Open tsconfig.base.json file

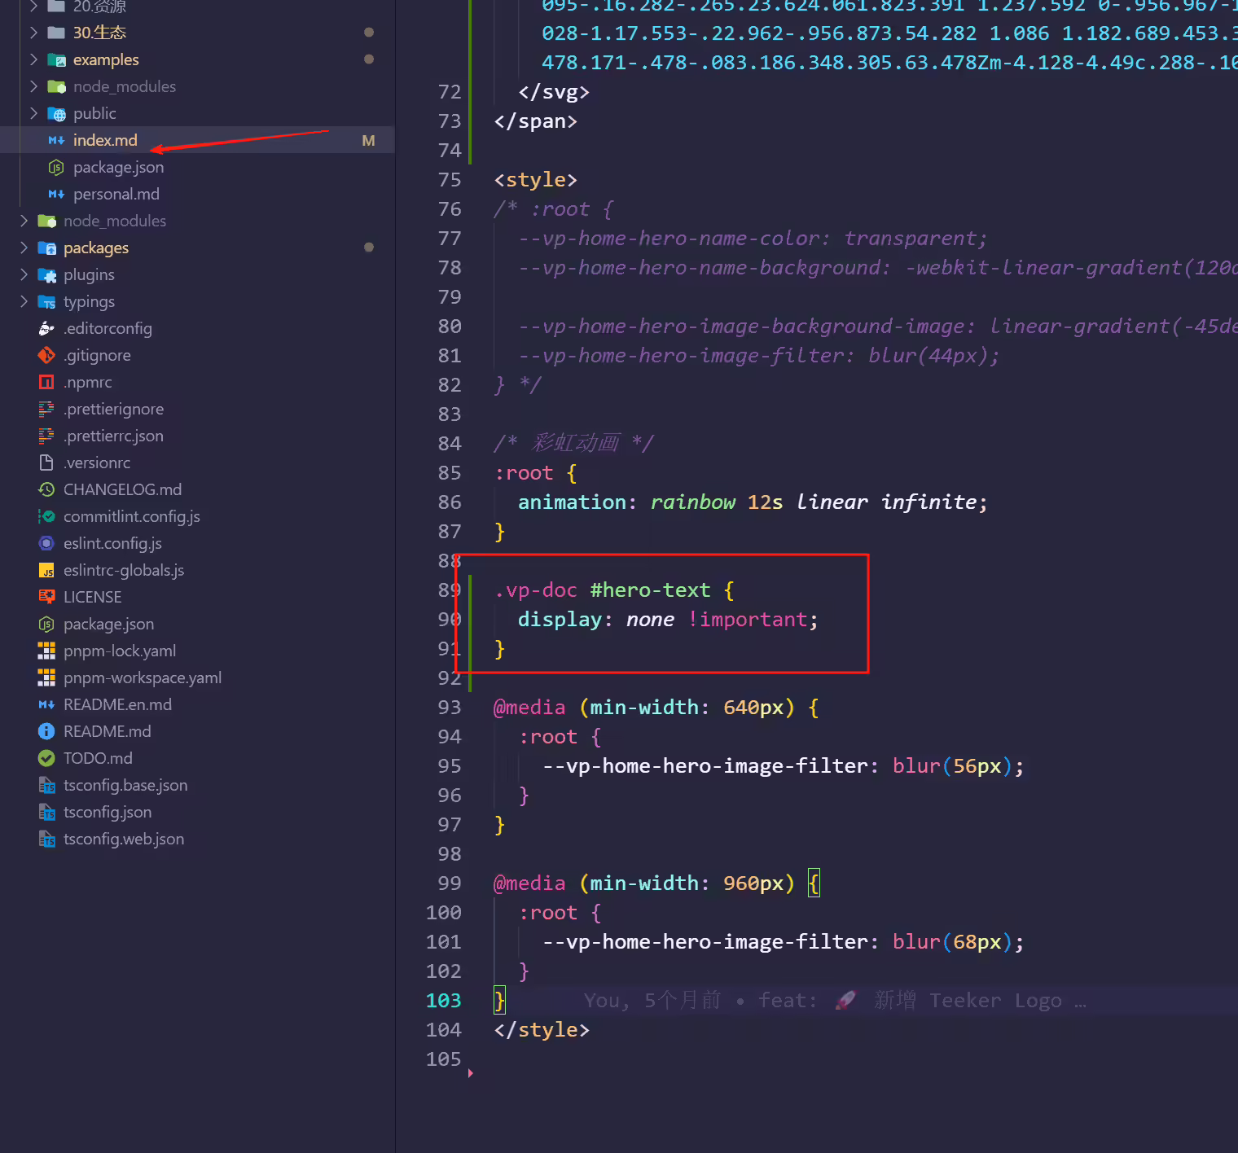click(125, 785)
